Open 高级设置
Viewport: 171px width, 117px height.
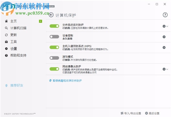[154, 113]
